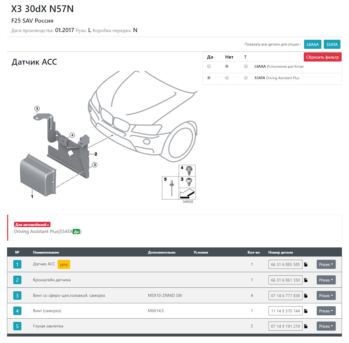Set S5ATA Driving Assistant Plus to Да

click(209, 78)
